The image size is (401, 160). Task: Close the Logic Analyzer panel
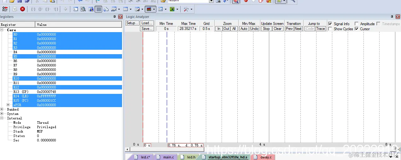coord(398,17)
